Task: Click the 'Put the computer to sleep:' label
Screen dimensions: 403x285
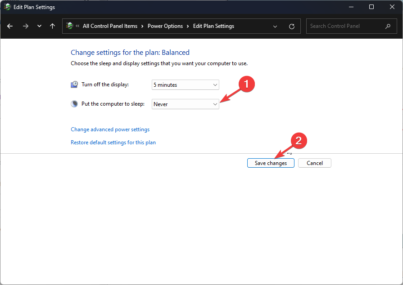Action: click(x=113, y=104)
